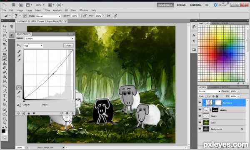Switch to the Channels tab
Viewport: 250px width, 150px height.
[x=214, y=87]
